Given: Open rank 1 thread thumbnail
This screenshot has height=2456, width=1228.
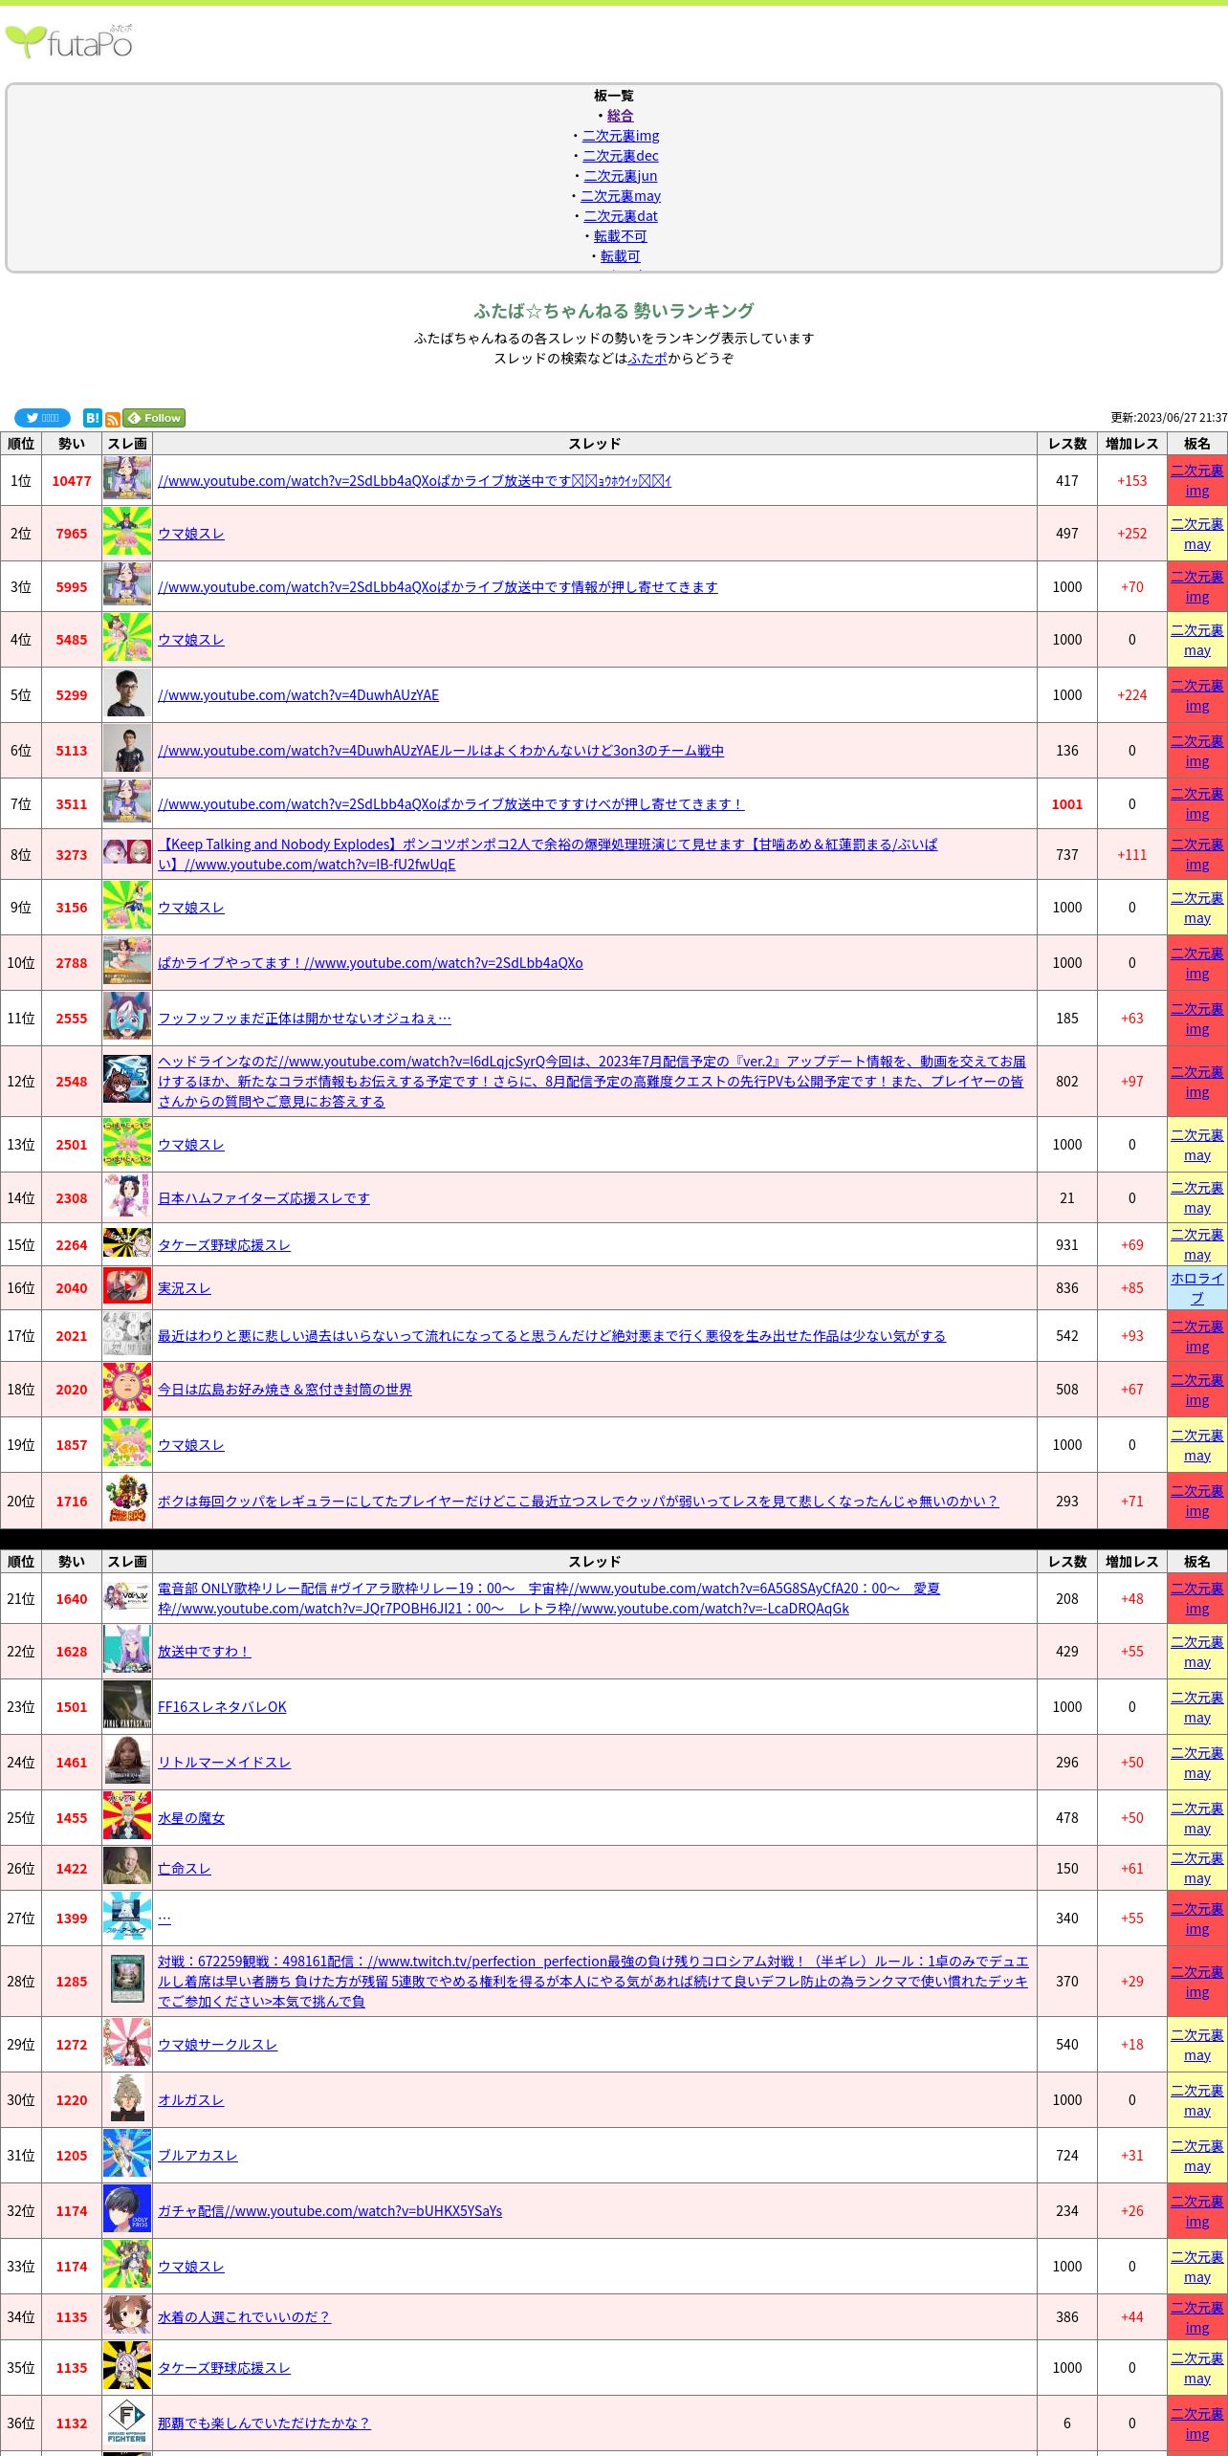Looking at the screenshot, I should (127, 479).
